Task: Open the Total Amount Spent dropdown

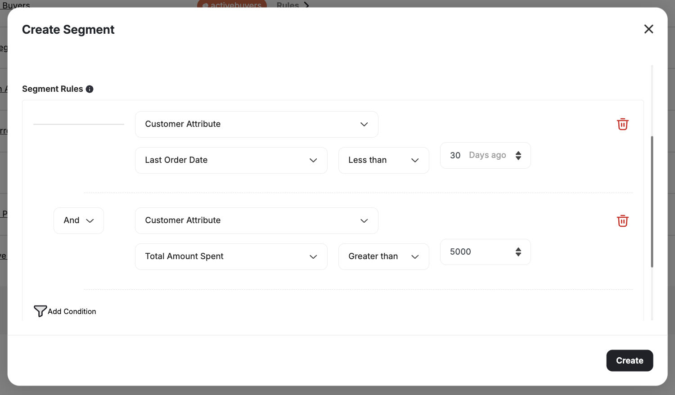Action: point(231,256)
